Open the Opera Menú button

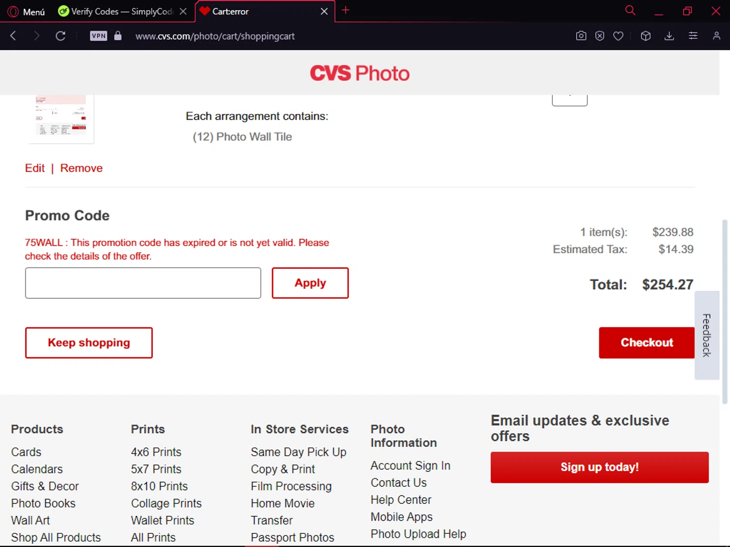(26, 11)
